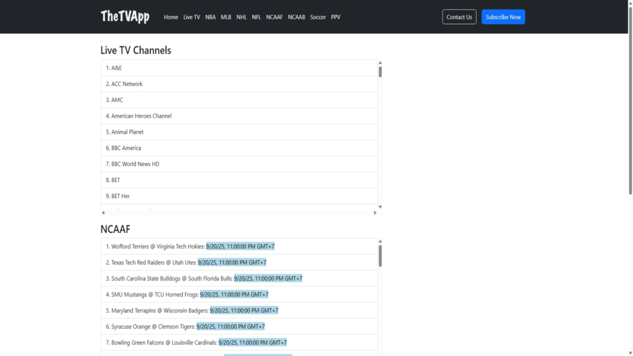Open the Home nav item
This screenshot has width=633, height=356.
(171, 17)
